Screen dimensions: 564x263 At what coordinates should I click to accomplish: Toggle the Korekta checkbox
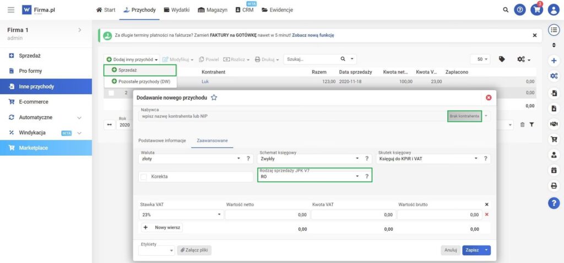(x=144, y=177)
